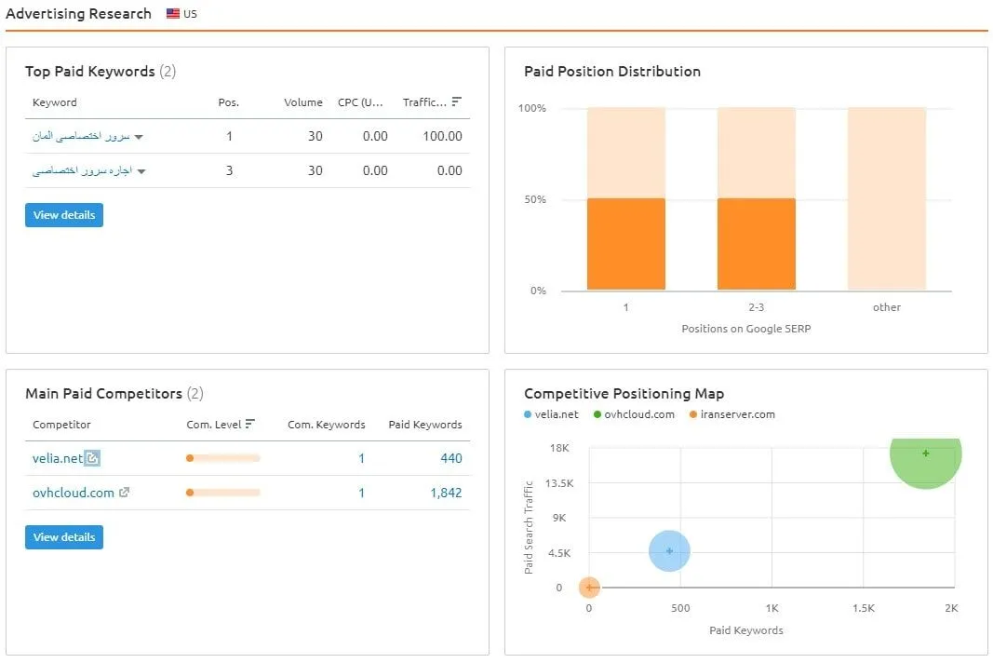Sort by Traffic column icon
Screen dimensions: 993x663
(x=457, y=101)
